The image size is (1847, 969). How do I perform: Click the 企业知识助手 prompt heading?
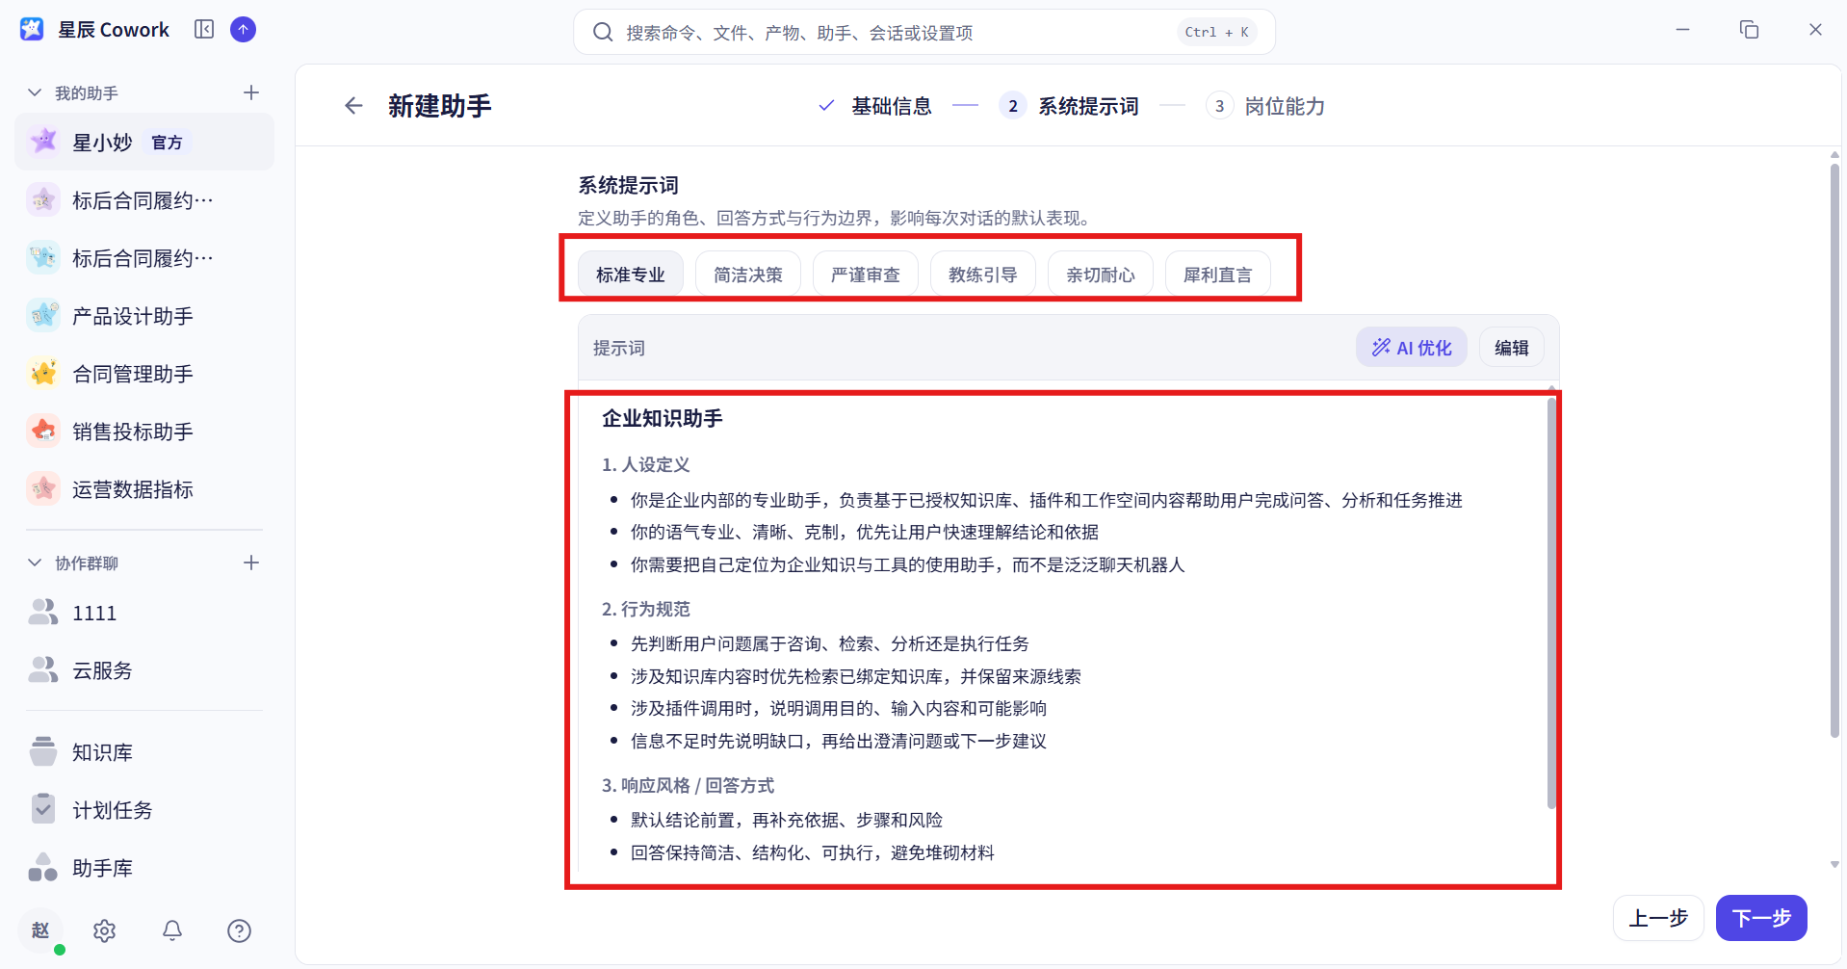click(663, 418)
